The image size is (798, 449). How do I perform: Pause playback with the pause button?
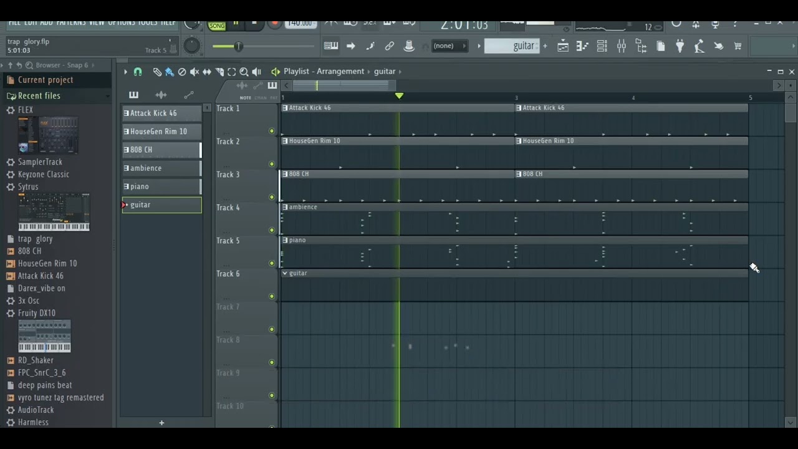[x=236, y=24]
